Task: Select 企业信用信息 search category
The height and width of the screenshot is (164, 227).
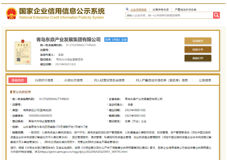Action: 138,10
